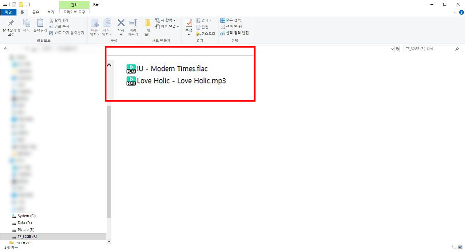The width and height of the screenshot is (465, 251).
Task: Open the 드라이브 도구 tab
Action: (x=74, y=12)
